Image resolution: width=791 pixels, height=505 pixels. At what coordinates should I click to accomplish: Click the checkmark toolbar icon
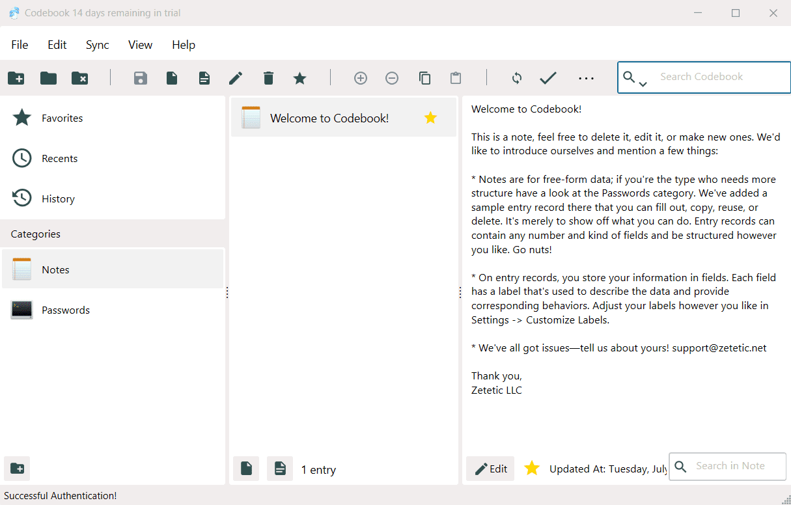548,78
